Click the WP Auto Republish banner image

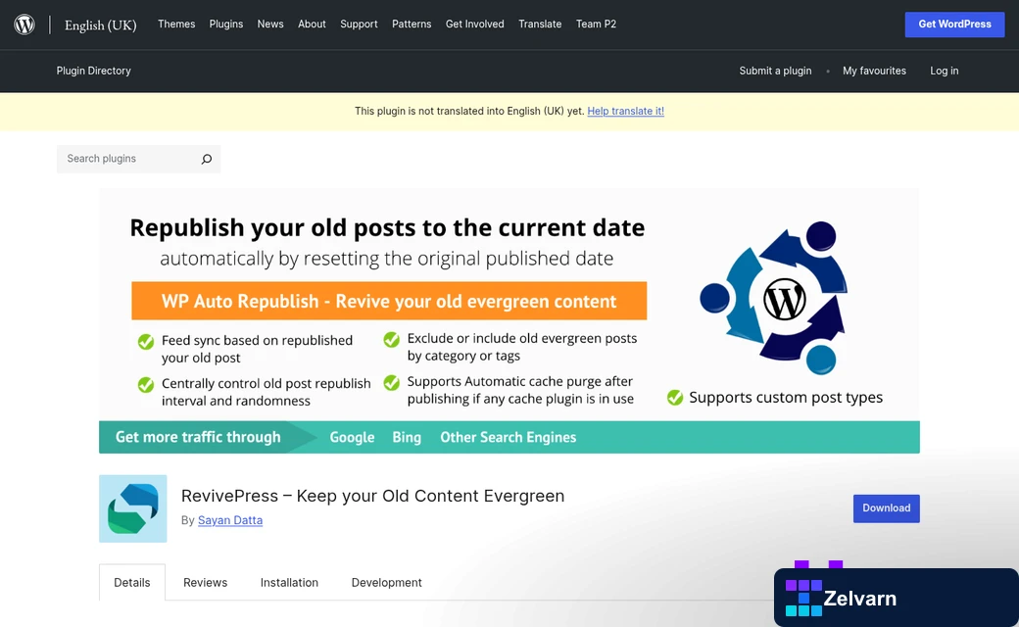tap(509, 321)
